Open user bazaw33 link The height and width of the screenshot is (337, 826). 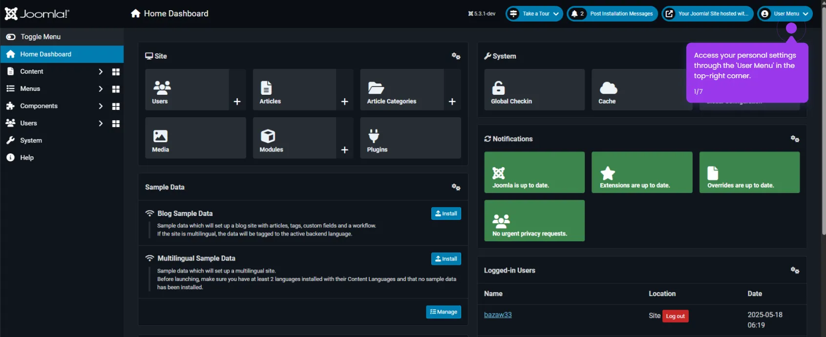click(x=498, y=315)
